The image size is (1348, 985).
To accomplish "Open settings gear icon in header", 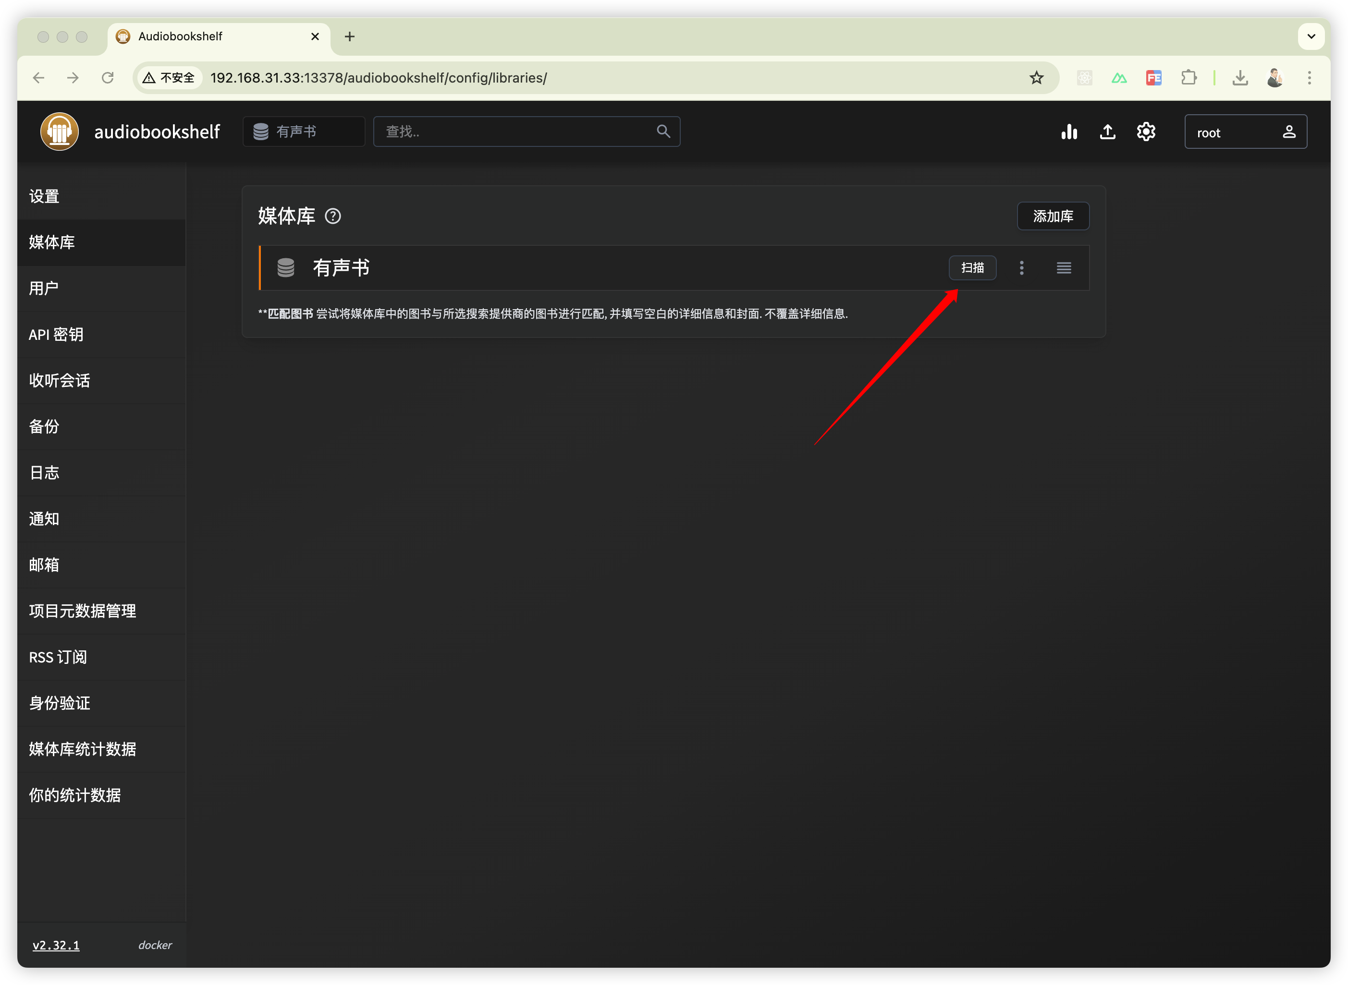I will pos(1146,132).
